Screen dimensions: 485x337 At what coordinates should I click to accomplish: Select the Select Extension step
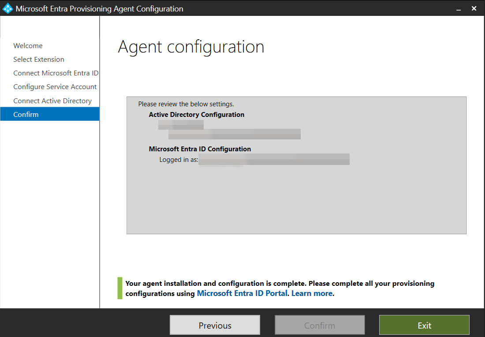pyautogui.click(x=38, y=59)
